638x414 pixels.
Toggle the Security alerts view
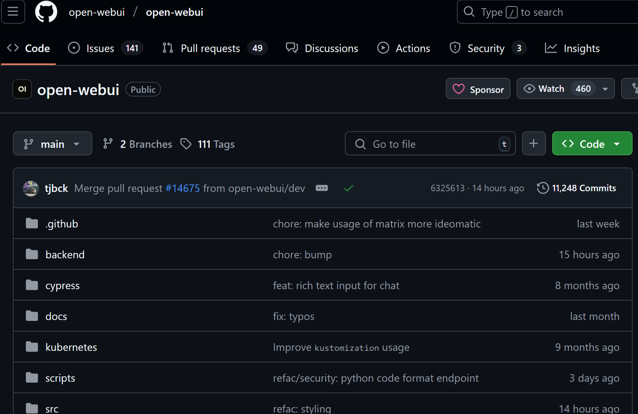tap(486, 48)
